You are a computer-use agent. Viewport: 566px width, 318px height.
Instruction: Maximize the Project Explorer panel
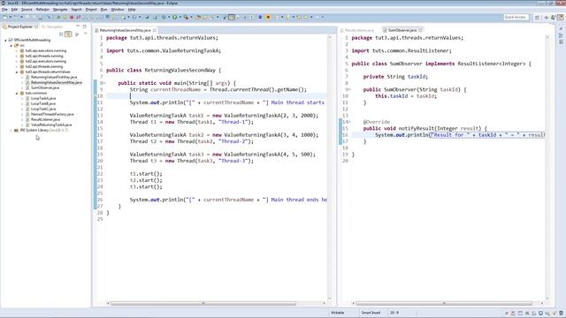[x=85, y=26]
